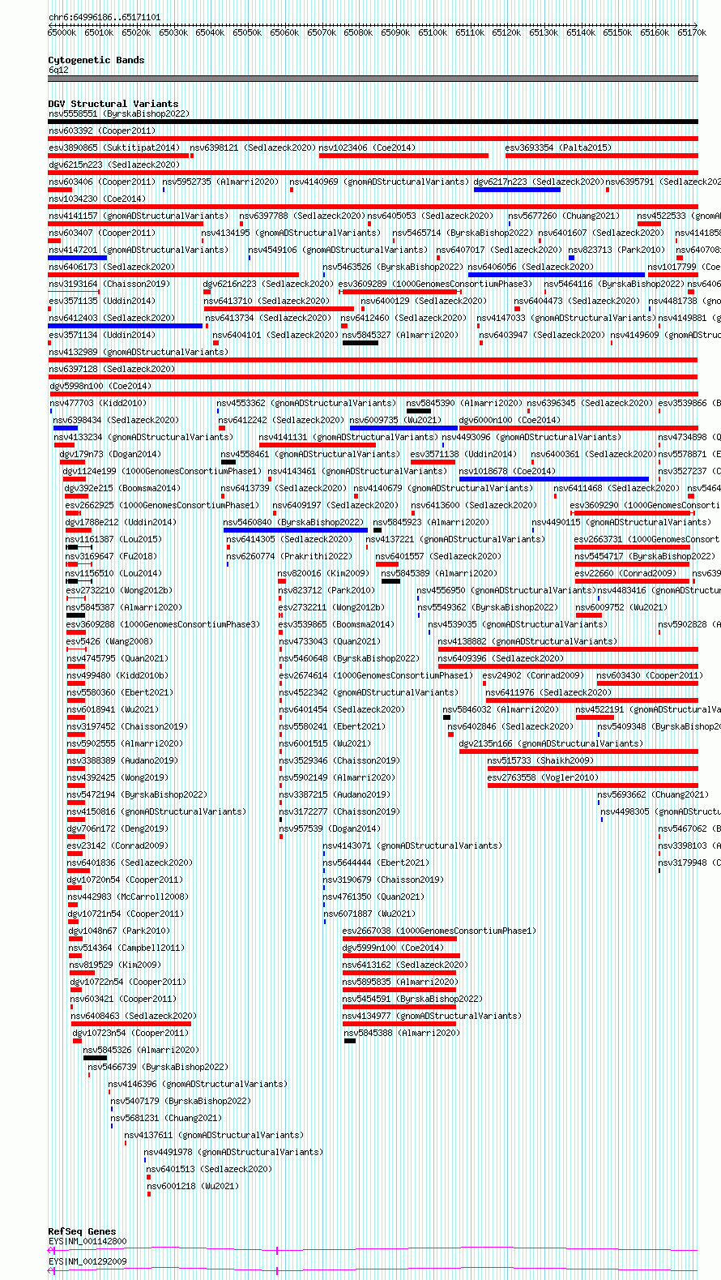The width and height of the screenshot is (721, 1280).
Task: Click the 6q12 band label
Action: 58,70
